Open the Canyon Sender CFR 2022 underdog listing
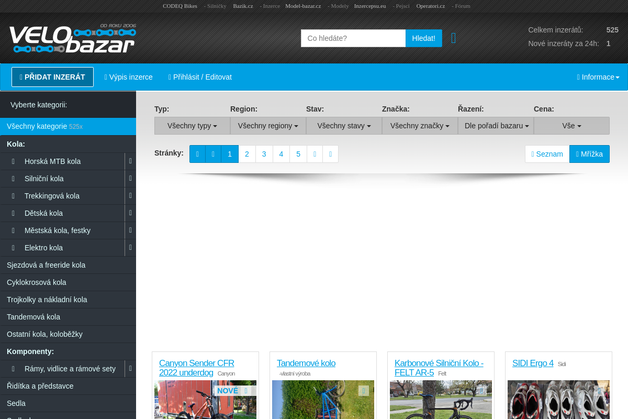Image resolution: width=628 pixels, height=419 pixels. (x=197, y=368)
